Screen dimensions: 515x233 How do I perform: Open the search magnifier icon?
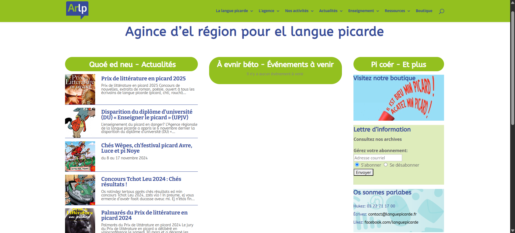(441, 11)
